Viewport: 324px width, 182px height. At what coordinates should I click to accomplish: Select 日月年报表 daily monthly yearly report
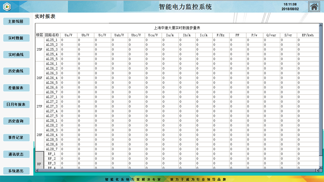(x=16, y=105)
